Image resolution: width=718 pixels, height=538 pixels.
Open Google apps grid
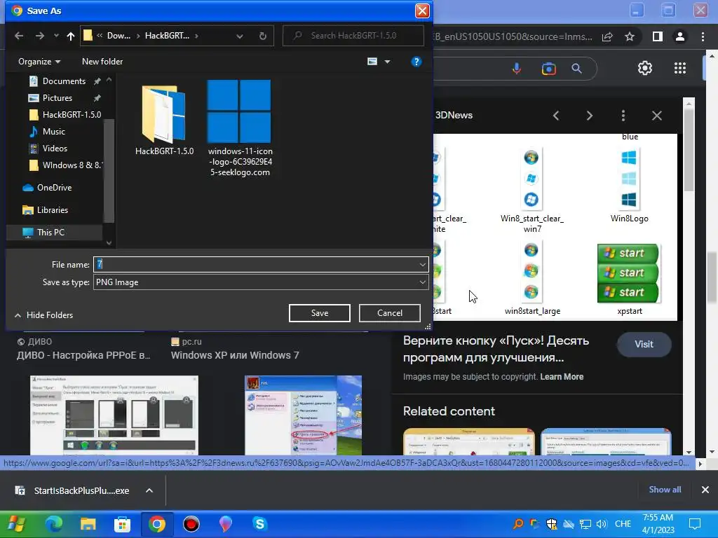tap(680, 68)
